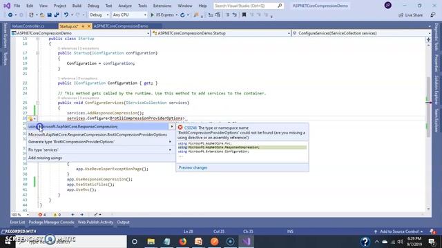The height and width of the screenshot is (248, 442).
Task: Open the IIS Express target dropdown arrow
Action: [x=177, y=15]
